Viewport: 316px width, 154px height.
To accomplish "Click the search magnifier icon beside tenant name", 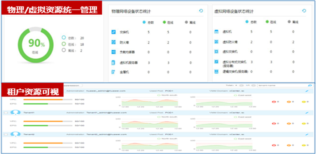I will pyautogui.click(x=310, y=85).
